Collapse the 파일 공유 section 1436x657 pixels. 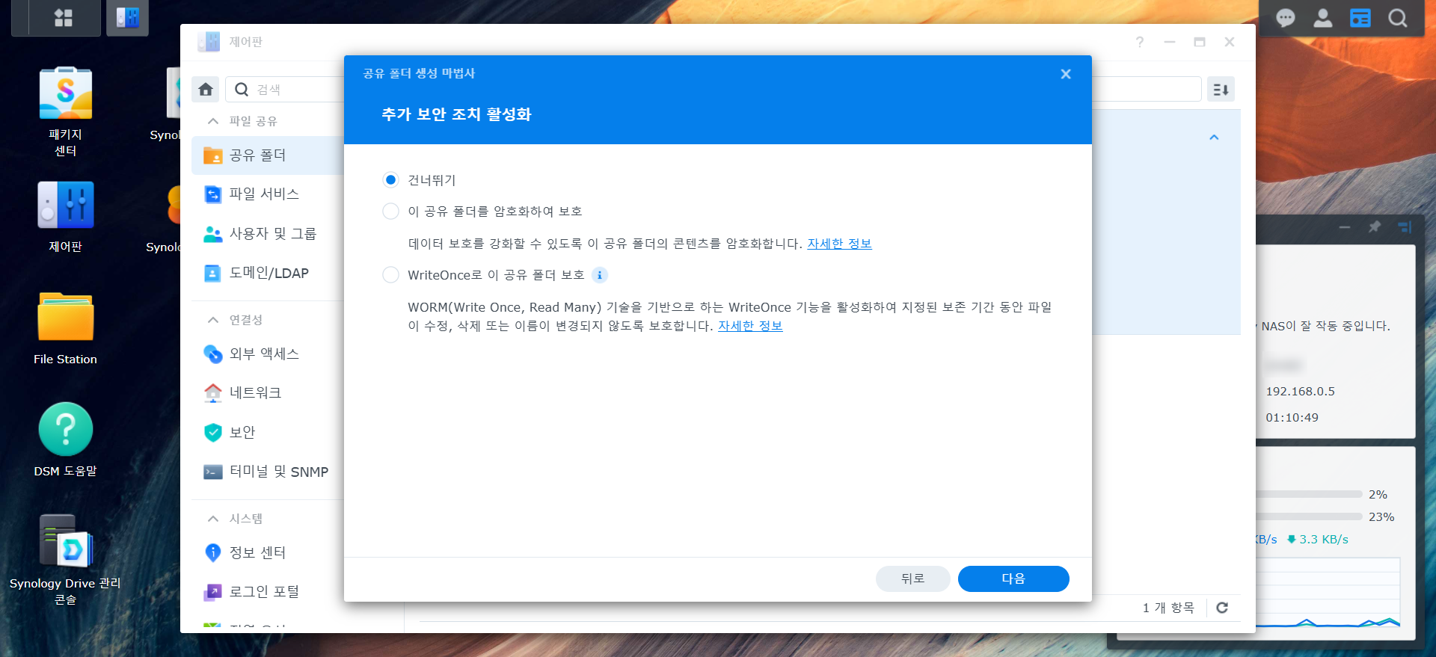pos(213,121)
